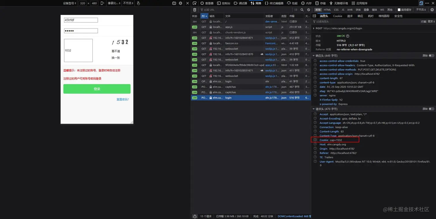Open 设备型号 device dropdown
The height and width of the screenshot is (219, 436).
[x=70, y=3]
